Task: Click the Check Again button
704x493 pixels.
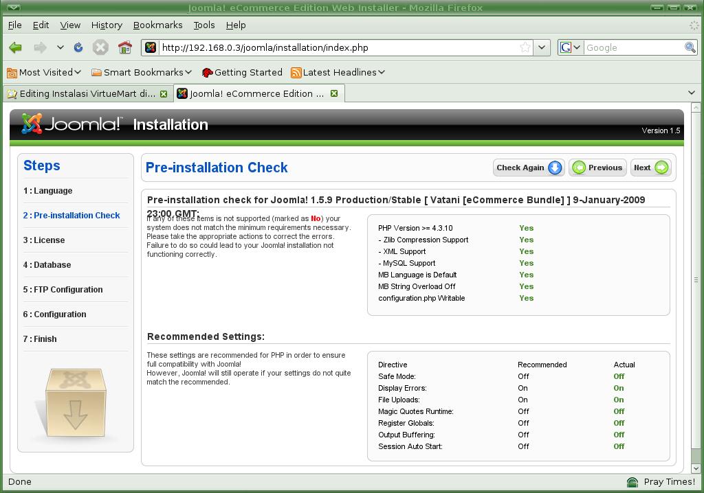Action: coord(529,168)
